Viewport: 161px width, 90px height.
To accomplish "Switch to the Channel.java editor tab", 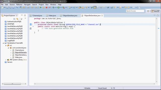I will click(36, 15).
